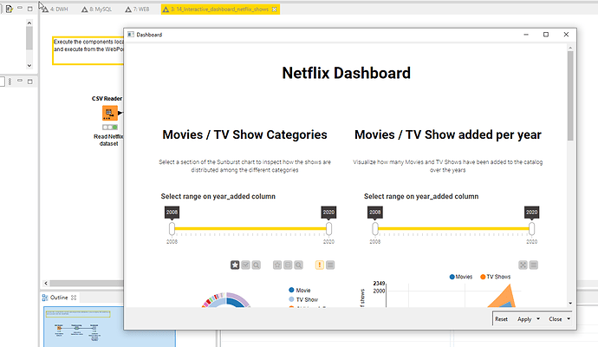Switch to the 8: MySQL workflow tab

point(97,10)
